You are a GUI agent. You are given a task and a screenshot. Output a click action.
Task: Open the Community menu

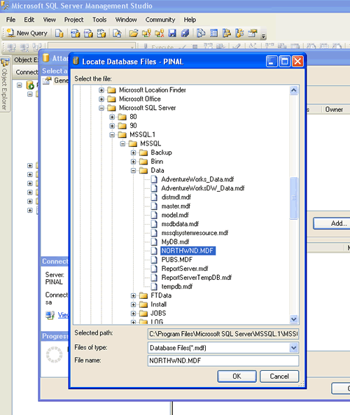coord(160,20)
